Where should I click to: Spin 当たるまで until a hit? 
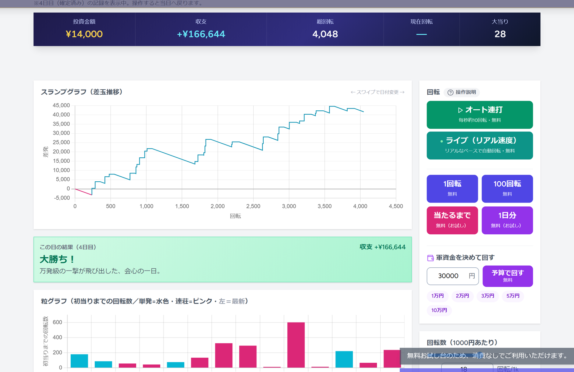coord(452,220)
